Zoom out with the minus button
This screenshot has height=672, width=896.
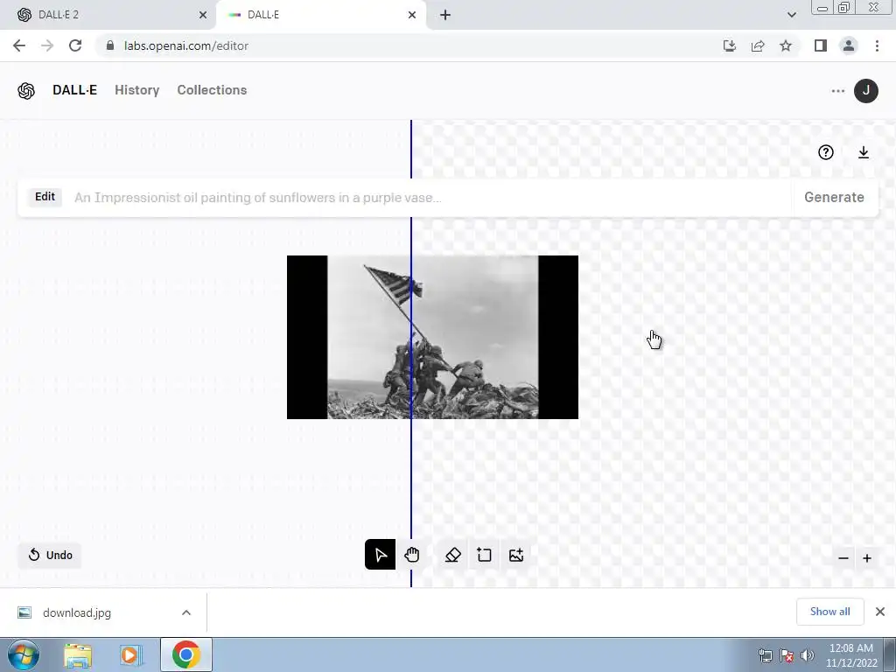[x=843, y=558]
